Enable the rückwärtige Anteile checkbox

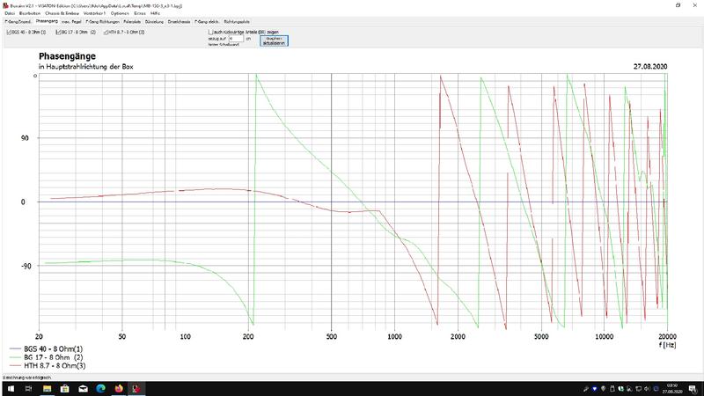(209, 32)
